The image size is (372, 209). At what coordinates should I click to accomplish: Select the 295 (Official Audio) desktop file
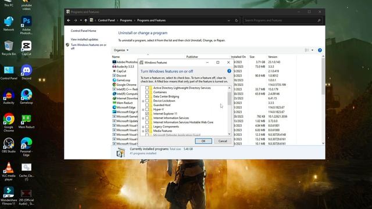tap(26, 197)
